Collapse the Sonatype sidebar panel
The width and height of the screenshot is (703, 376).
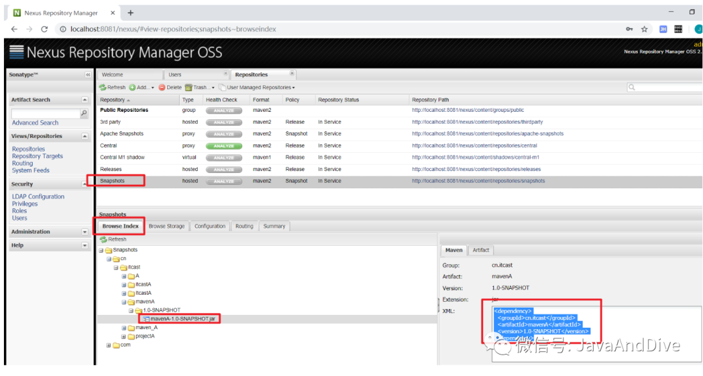(x=88, y=75)
